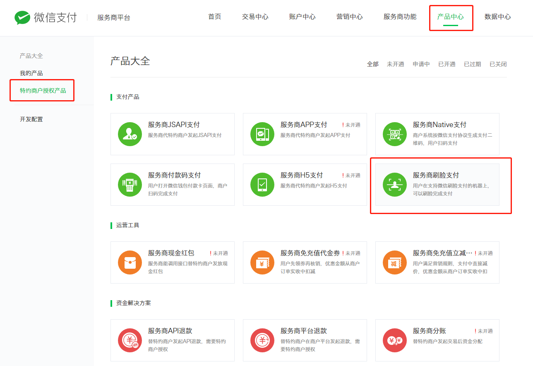The width and height of the screenshot is (533, 366).
Task: Click the 服务商H5支付 tablet icon
Action: [262, 185]
